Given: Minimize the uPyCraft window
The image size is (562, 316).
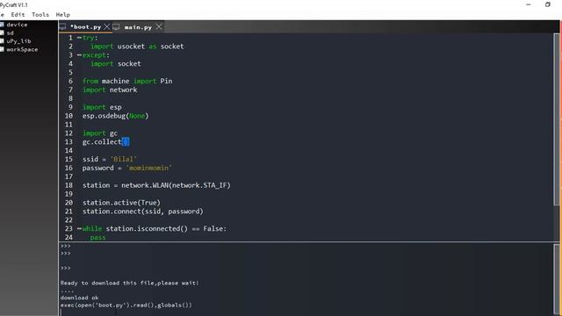Looking at the screenshot, I should (529, 4).
